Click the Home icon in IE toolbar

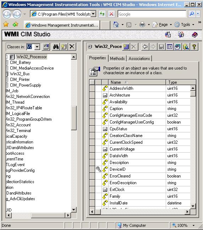pyautogui.click(x=116, y=24)
